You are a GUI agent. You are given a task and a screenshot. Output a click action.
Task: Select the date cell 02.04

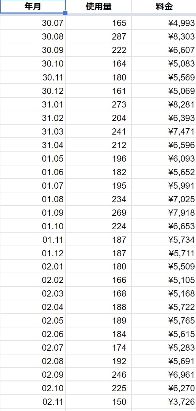33,307
